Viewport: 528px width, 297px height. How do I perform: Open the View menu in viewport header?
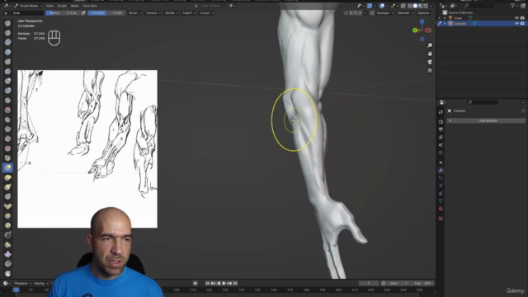click(x=49, y=6)
